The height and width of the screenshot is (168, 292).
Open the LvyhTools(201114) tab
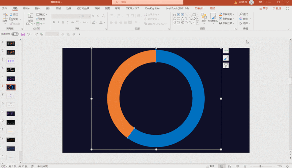(177, 8)
